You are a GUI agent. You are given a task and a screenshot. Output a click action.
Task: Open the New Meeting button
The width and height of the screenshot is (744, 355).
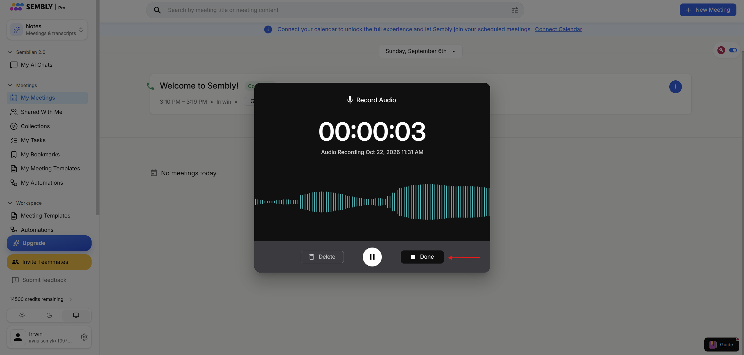coord(708,10)
